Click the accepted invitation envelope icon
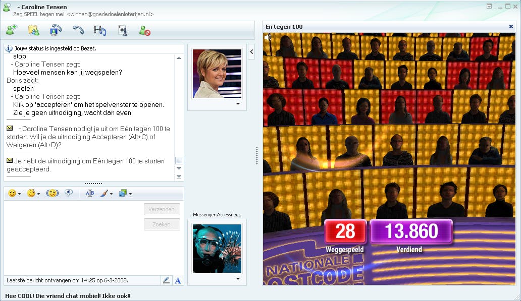This screenshot has height=301, width=521. click(10, 160)
